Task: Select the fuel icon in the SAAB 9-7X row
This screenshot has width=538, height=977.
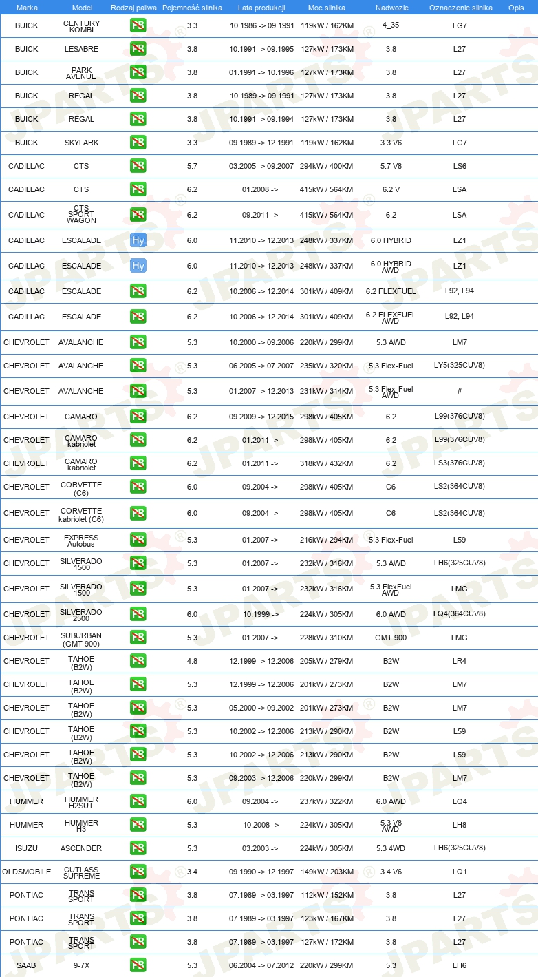Action: [138, 965]
